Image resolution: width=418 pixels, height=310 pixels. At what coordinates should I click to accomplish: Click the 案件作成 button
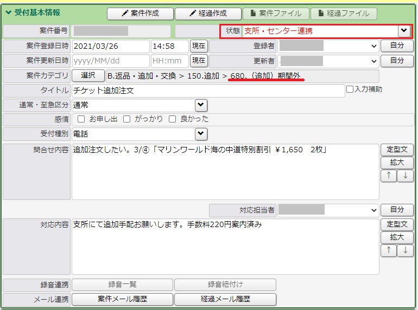pos(140,14)
